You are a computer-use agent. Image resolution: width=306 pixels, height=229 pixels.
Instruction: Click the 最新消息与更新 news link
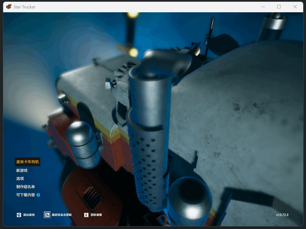click(x=62, y=215)
